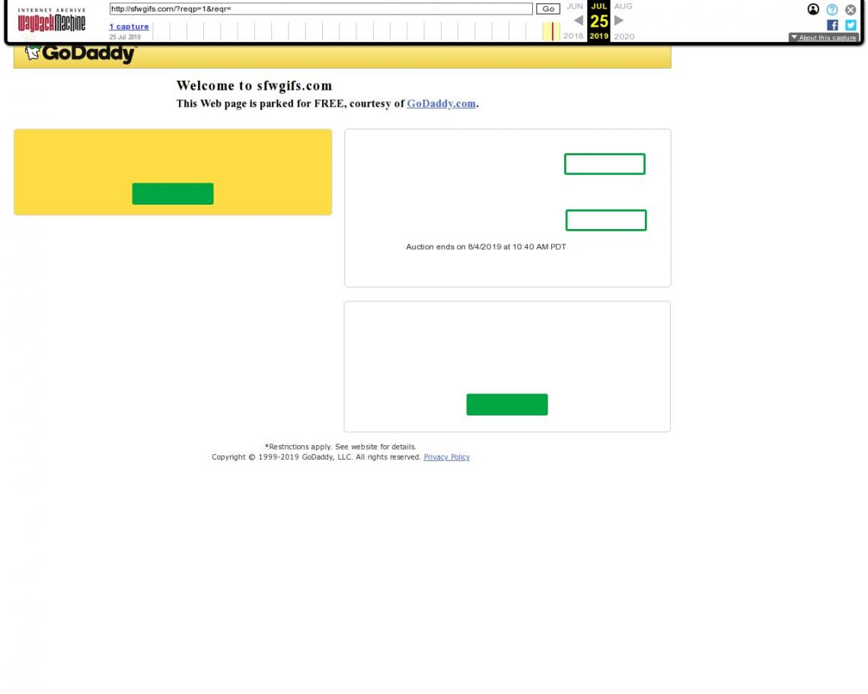Screen dimensions: 868x694
Task: Open the Wayback help icon
Action: point(831,9)
